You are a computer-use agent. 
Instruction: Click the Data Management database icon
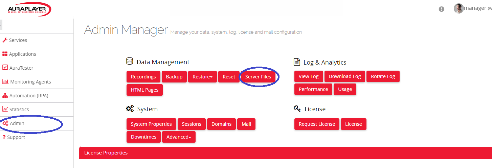pyautogui.click(x=129, y=62)
